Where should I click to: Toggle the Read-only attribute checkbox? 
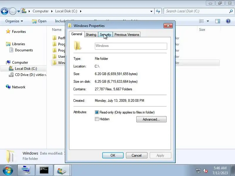97,112
